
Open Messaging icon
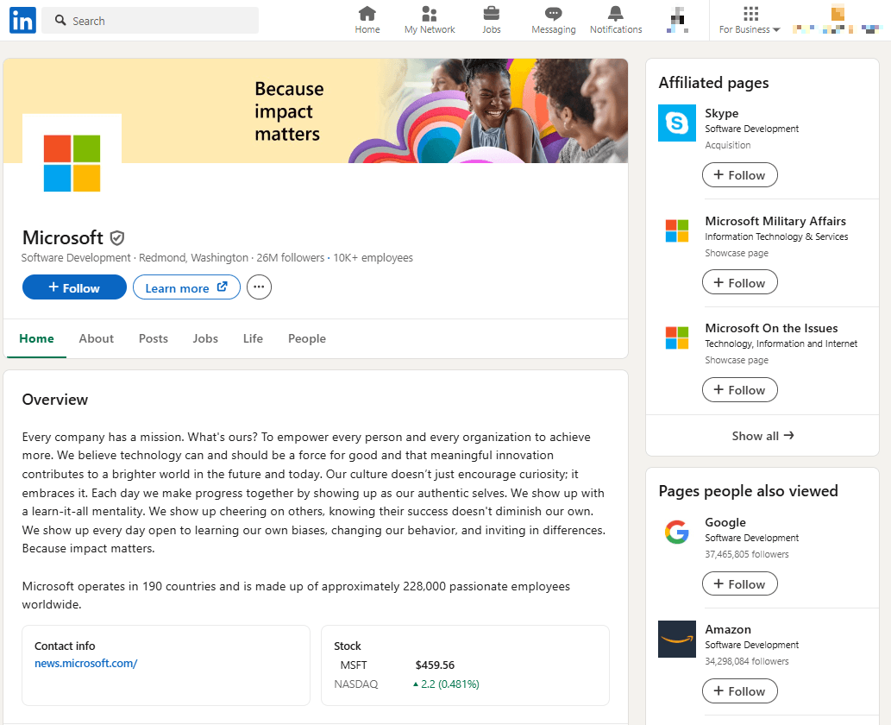(554, 21)
